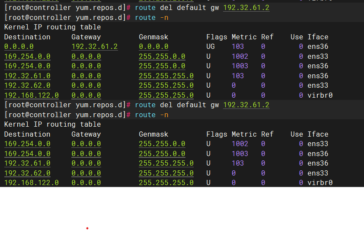Click the Iface column header in first table

point(318,37)
